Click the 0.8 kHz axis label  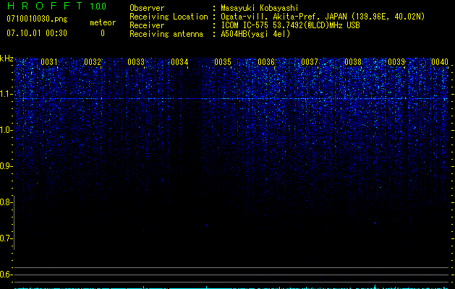(6, 202)
